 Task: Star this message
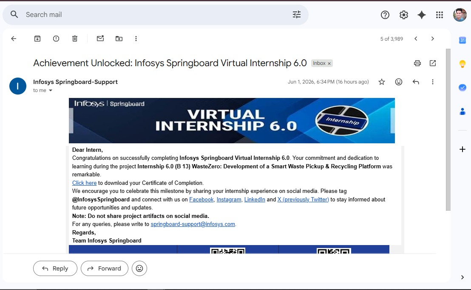click(381, 82)
